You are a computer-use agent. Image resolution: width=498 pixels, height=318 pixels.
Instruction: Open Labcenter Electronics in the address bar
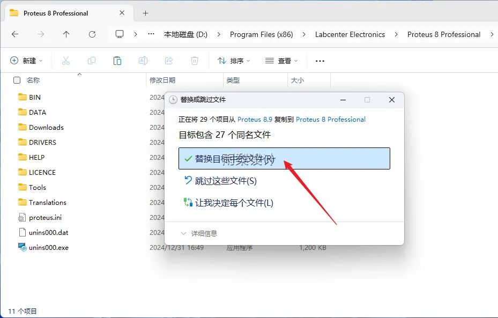[x=350, y=34]
